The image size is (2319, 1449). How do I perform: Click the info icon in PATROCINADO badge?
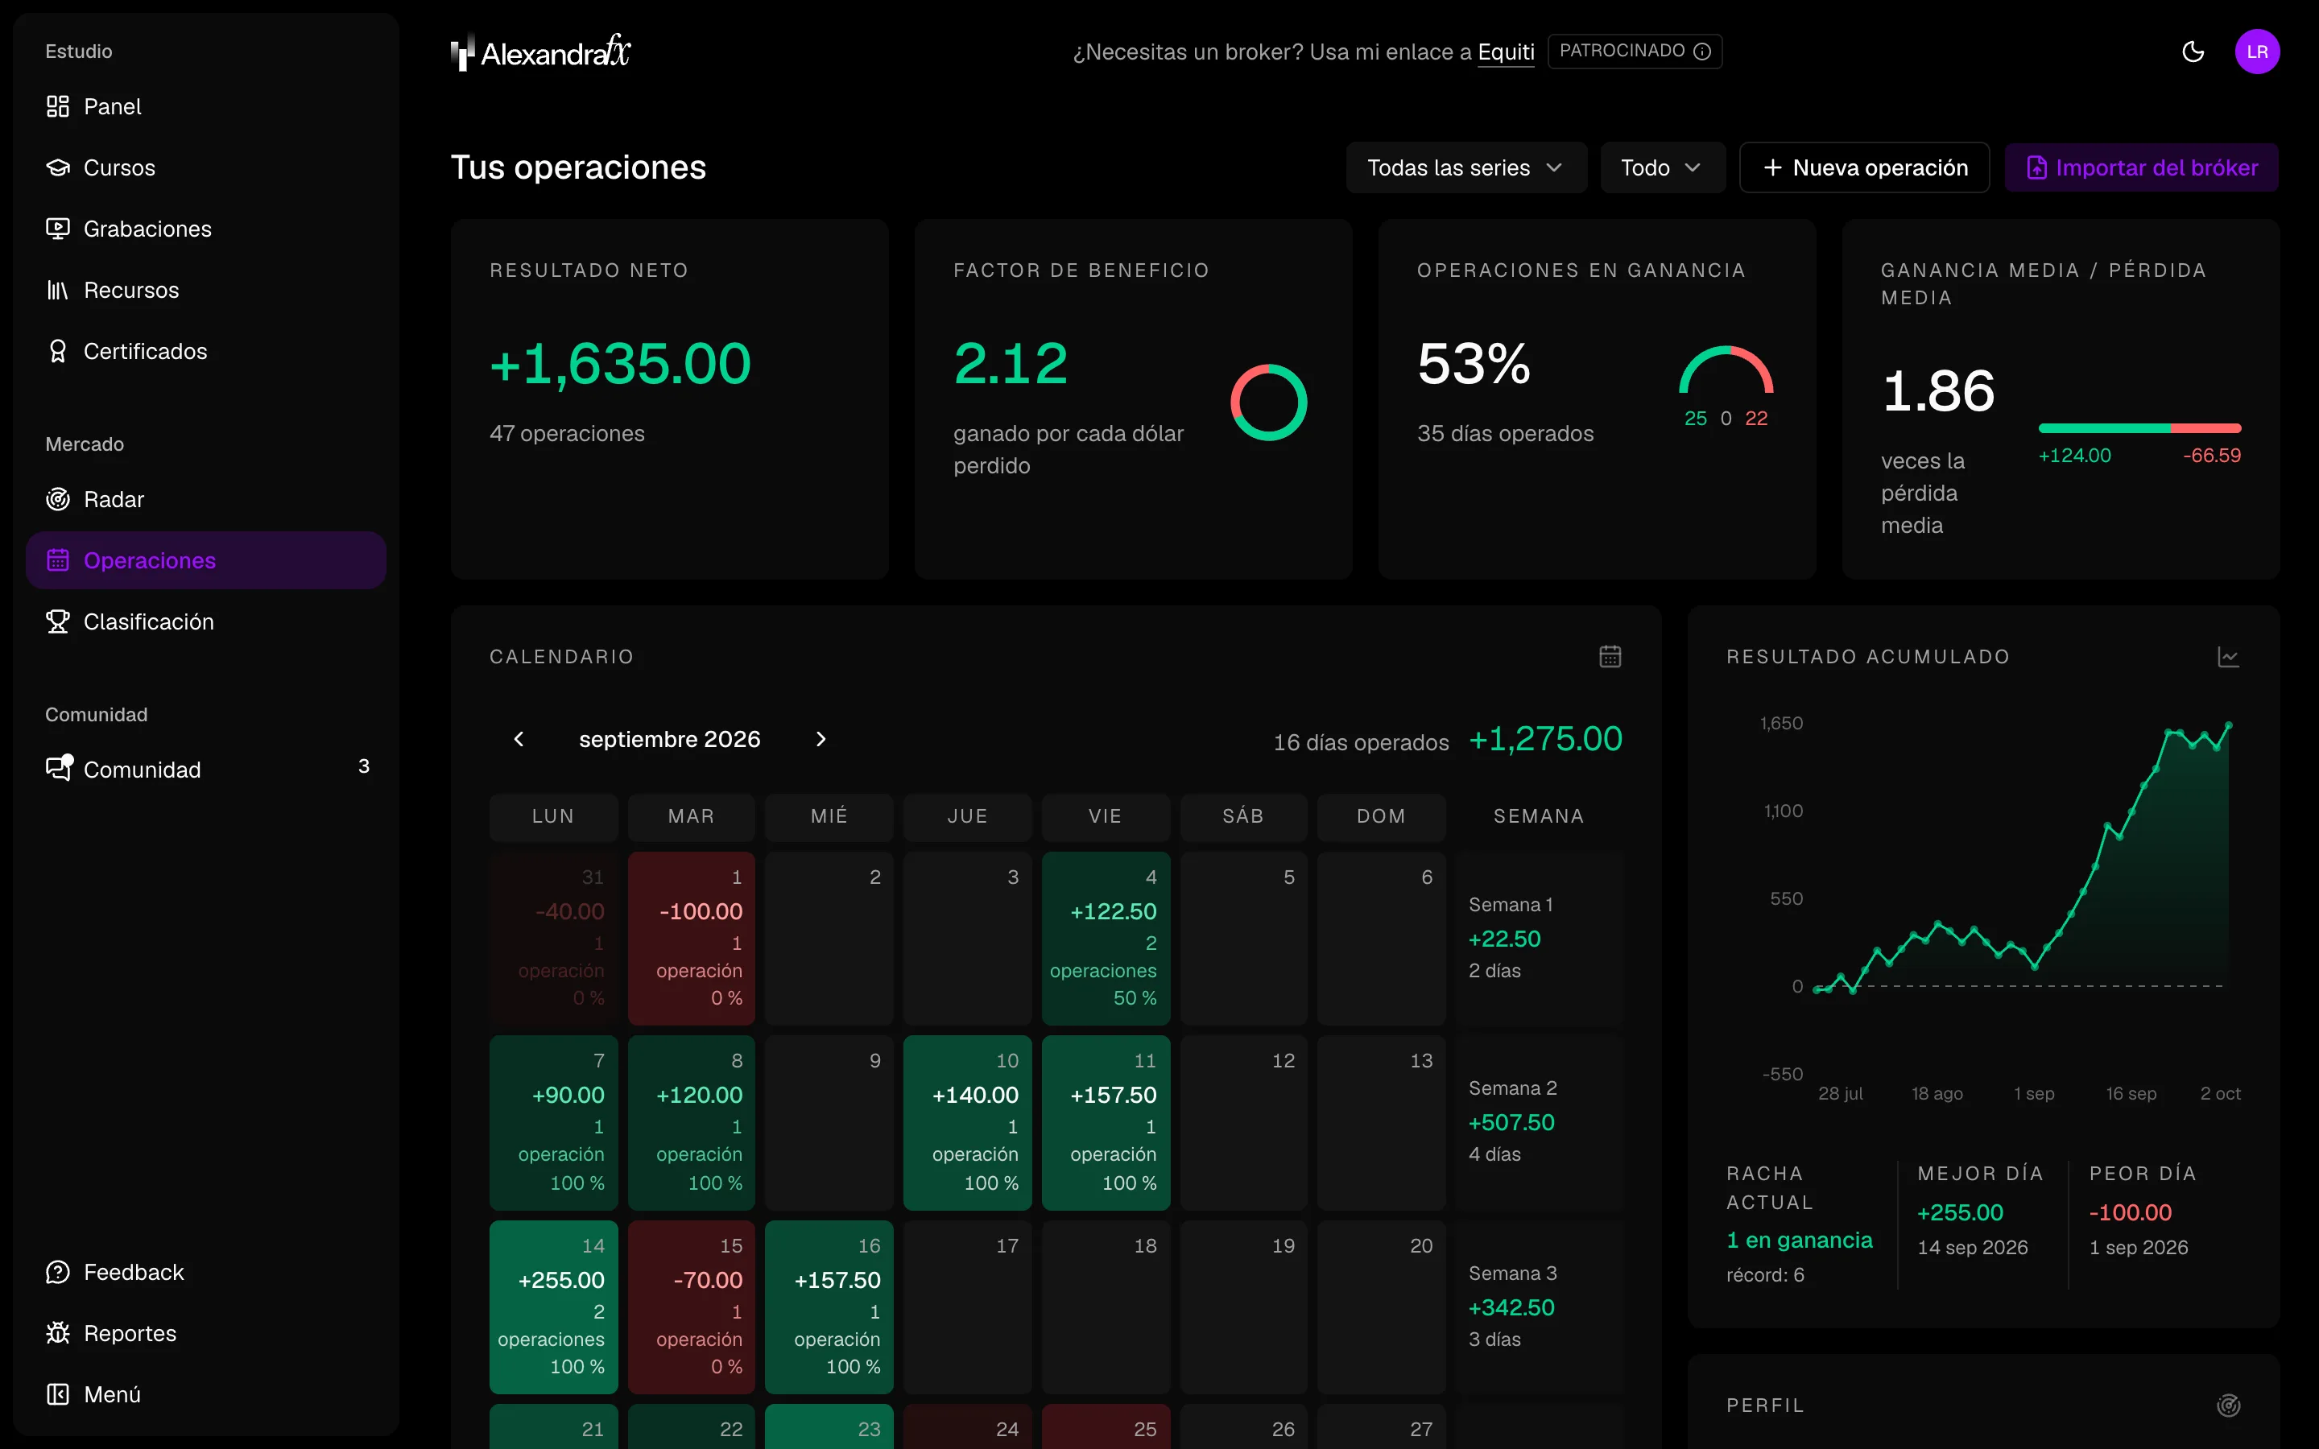click(1702, 52)
